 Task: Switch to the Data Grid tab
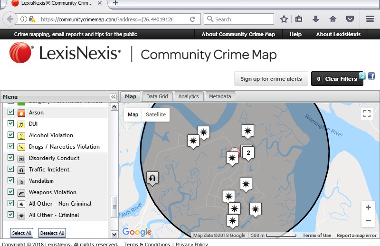point(157,96)
